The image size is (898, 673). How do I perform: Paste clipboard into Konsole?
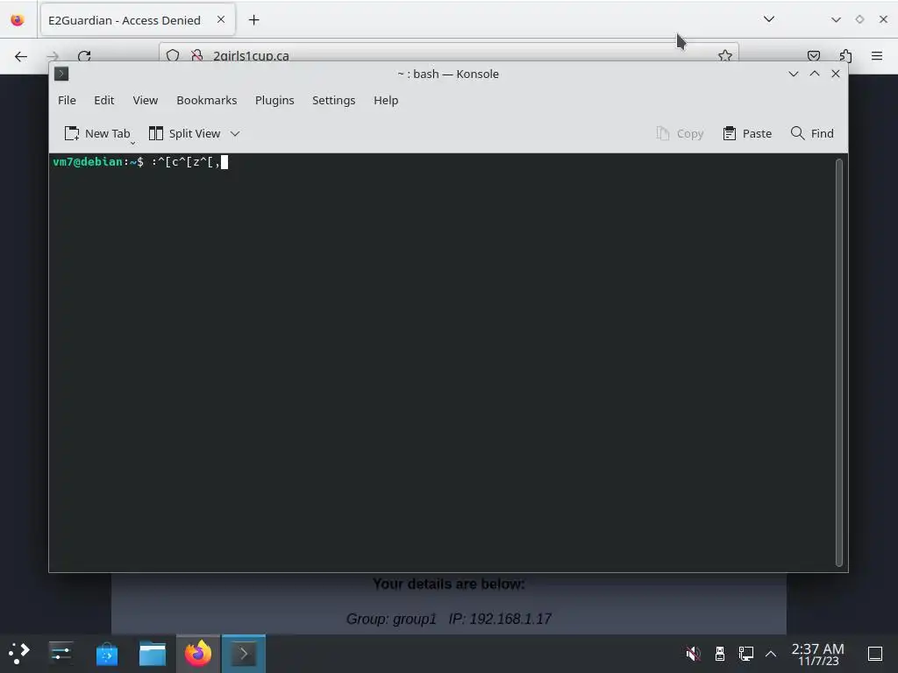click(747, 133)
